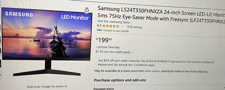Open the Visit the Samsung Store link
225x90 pixels.
point(113,22)
